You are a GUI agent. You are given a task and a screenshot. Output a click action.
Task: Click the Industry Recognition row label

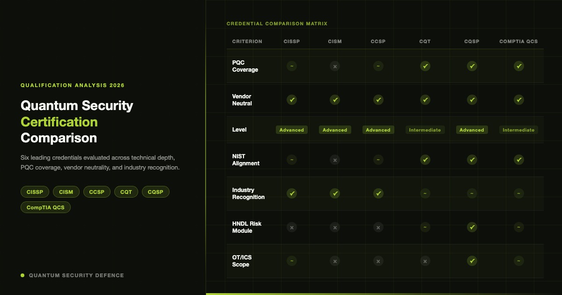coord(248,193)
